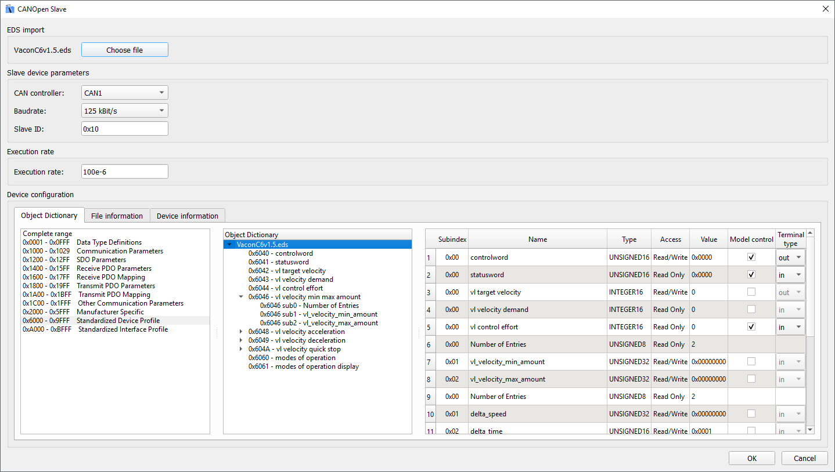Click the Slave ID input field
This screenshot has width=835, height=472.
tap(124, 129)
